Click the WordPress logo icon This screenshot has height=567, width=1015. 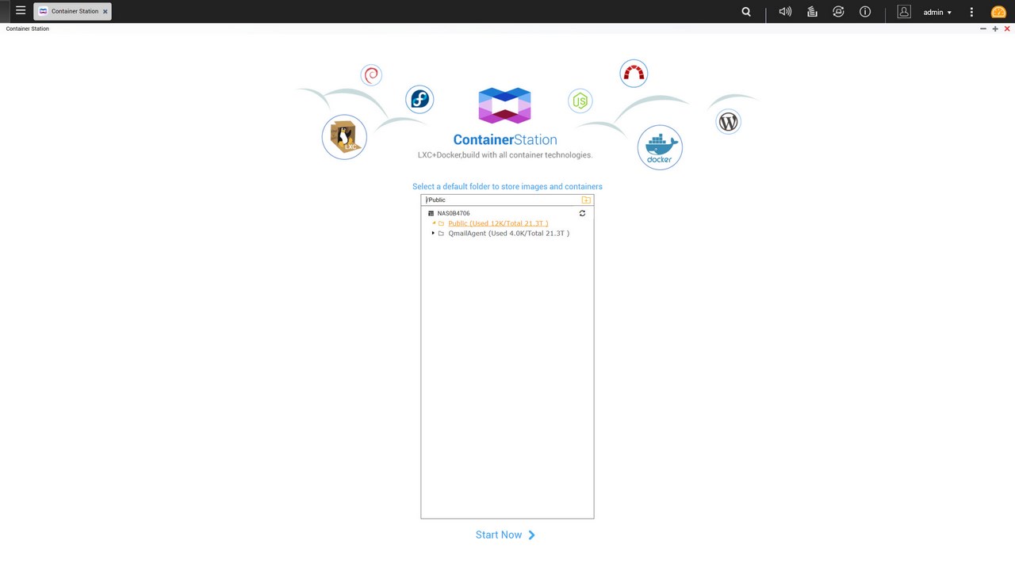click(x=728, y=122)
